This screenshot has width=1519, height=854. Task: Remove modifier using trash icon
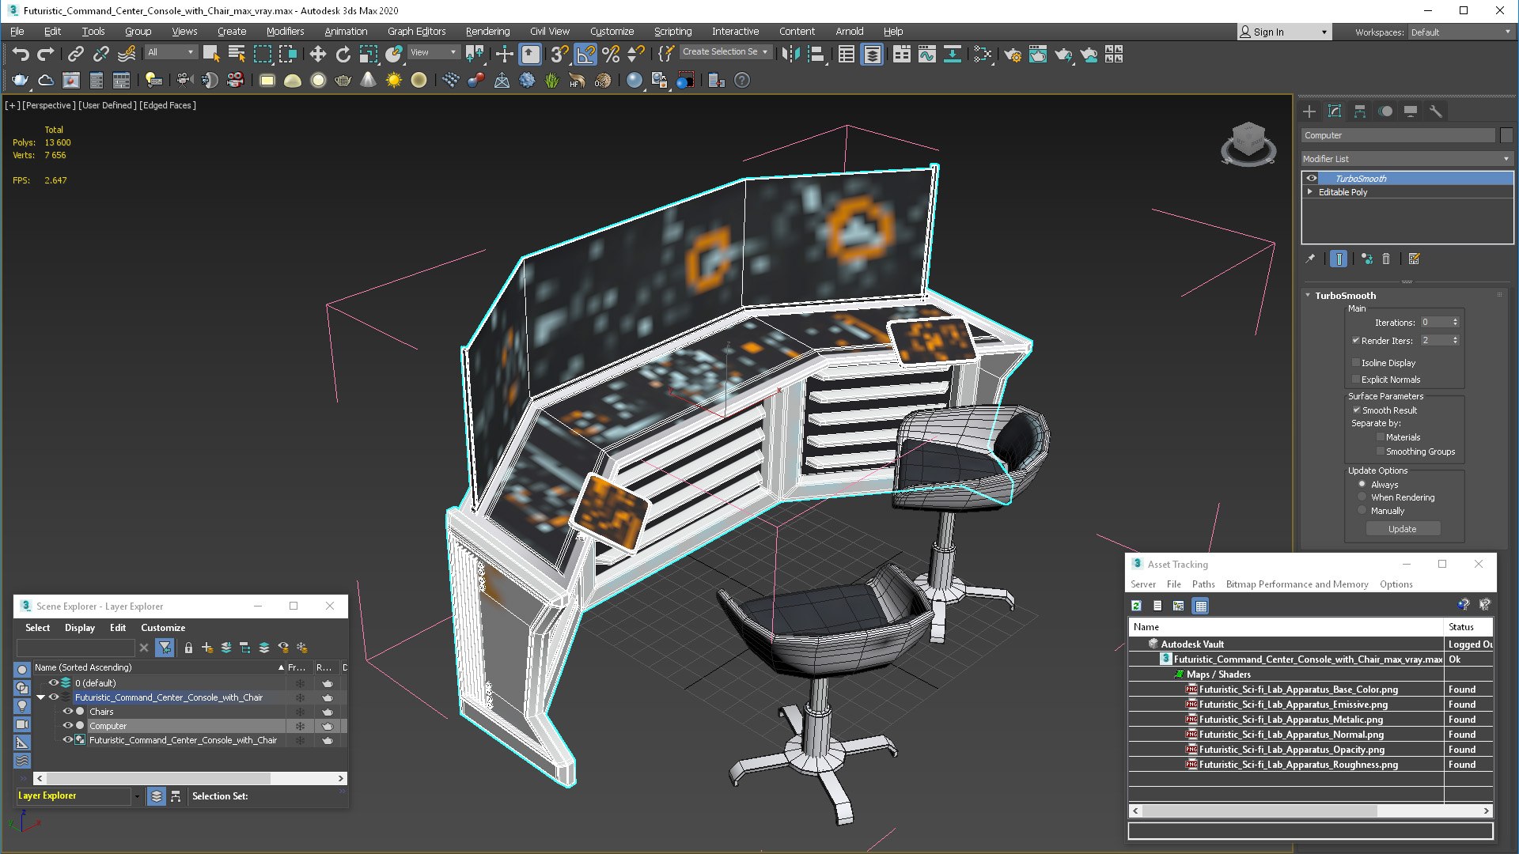(x=1386, y=259)
